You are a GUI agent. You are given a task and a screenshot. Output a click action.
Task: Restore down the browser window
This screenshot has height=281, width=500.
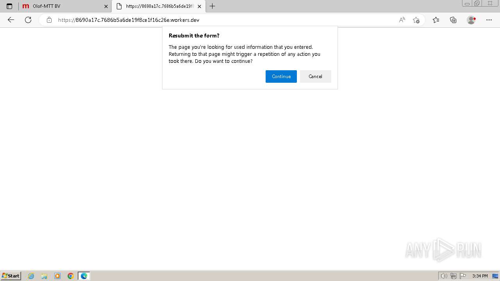tap(477, 4)
